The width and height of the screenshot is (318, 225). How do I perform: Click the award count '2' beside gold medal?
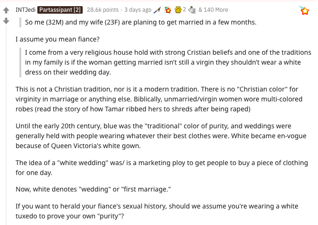pos(184,10)
